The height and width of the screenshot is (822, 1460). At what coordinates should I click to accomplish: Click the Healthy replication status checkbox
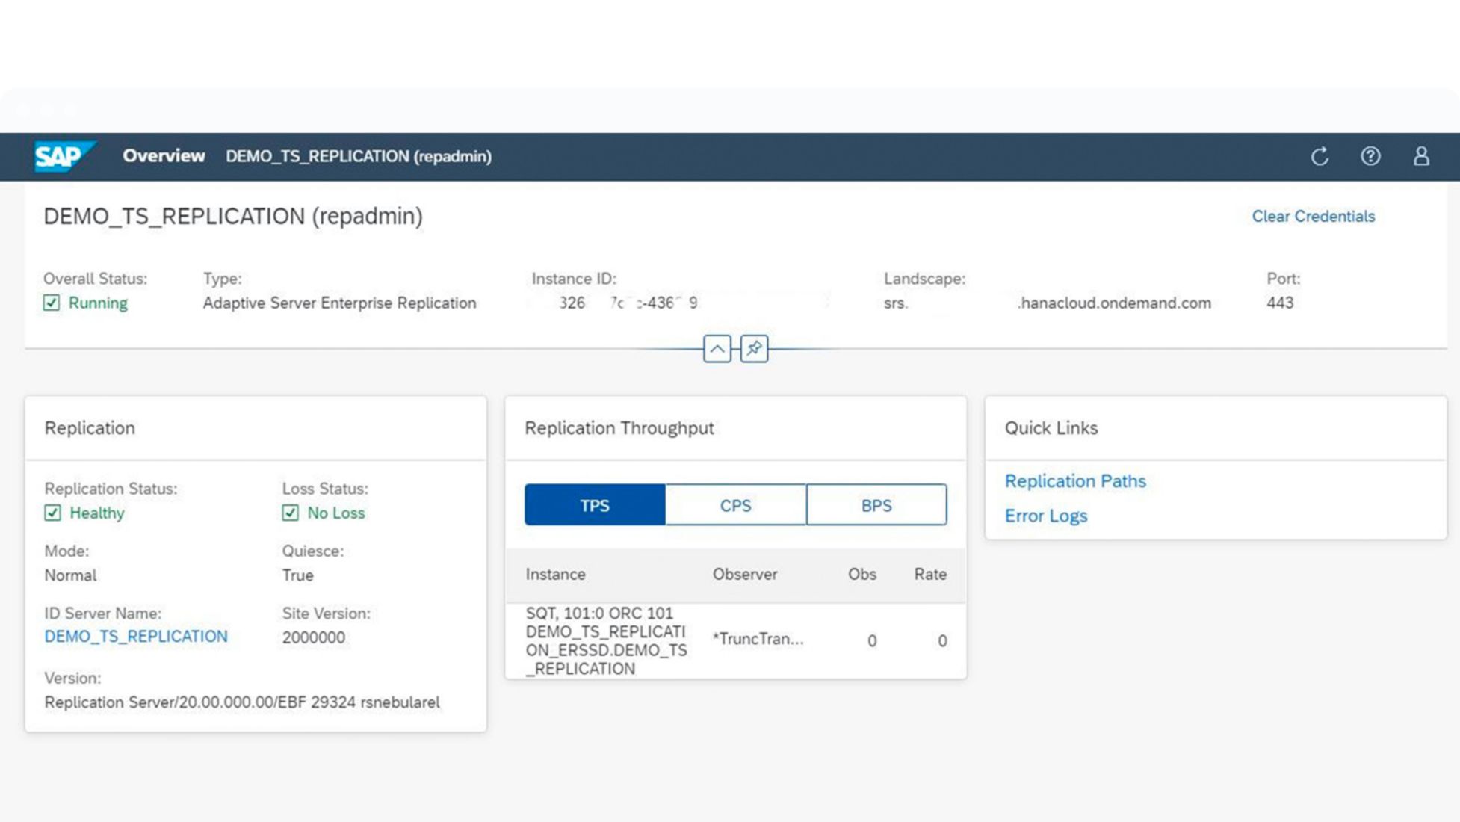click(x=52, y=513)
